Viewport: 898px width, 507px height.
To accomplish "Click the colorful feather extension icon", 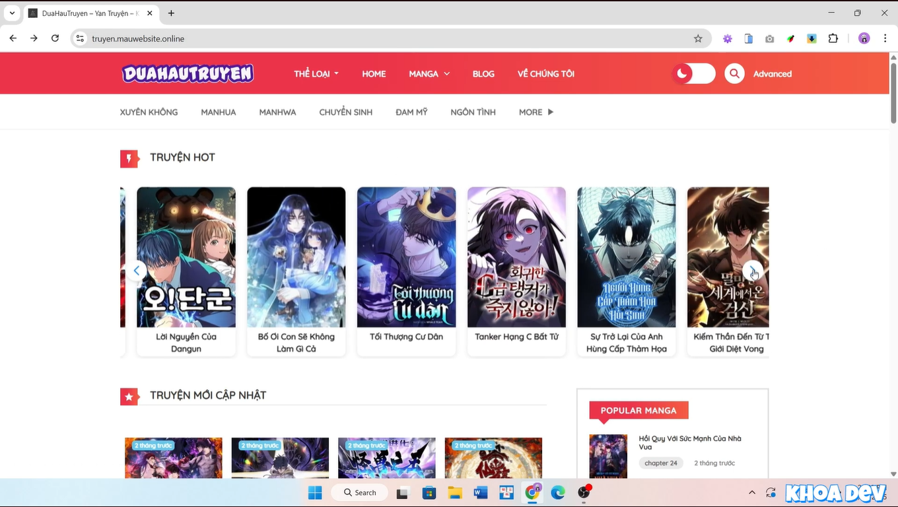I will tap(791, 39).
